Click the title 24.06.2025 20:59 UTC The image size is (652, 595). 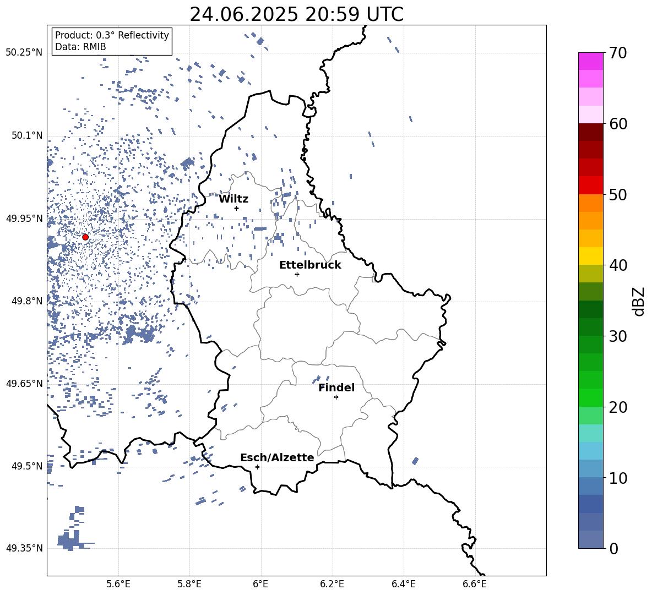coord(296,14)
